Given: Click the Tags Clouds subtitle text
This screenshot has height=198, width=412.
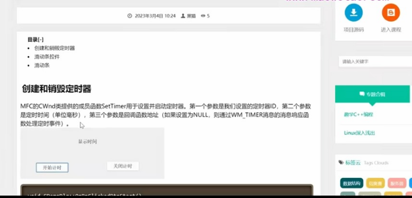Looking at the screenshot, I should 376,163.
